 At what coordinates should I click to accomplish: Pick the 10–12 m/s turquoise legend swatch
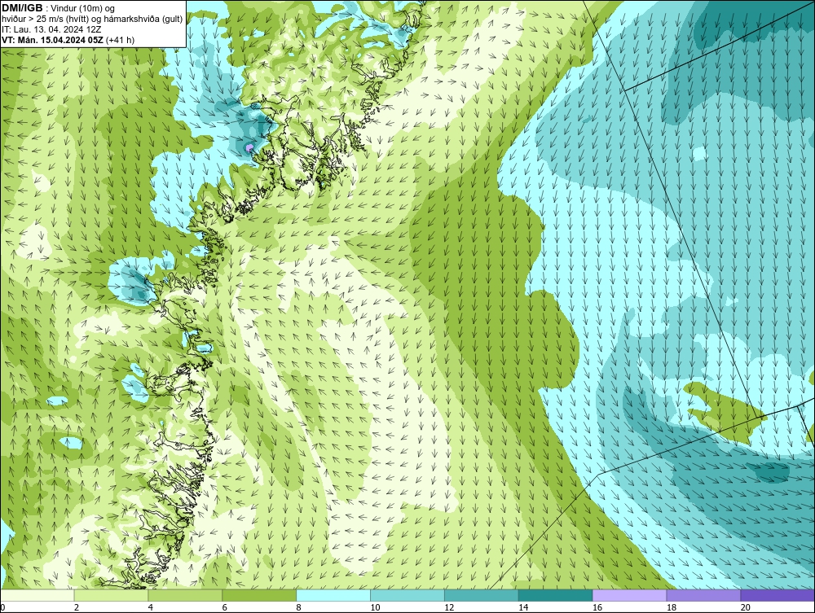407,595
